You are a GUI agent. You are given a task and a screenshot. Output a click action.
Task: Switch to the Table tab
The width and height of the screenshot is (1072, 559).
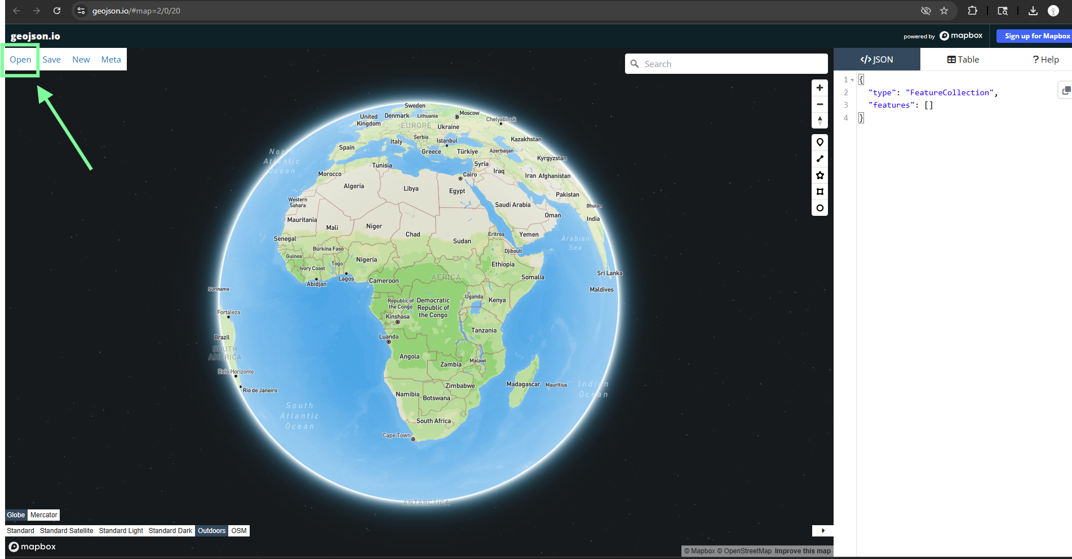click(963, 60)
